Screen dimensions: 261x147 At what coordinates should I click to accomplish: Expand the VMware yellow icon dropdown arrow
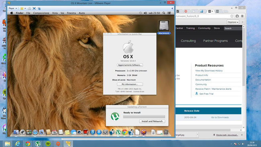25,8
